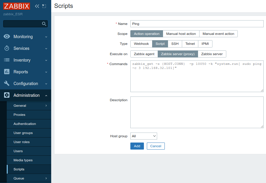The height and width of the screenshot is (183, 266).
Task: Set Execute on to Zabbix server
Action: [212, 54]
